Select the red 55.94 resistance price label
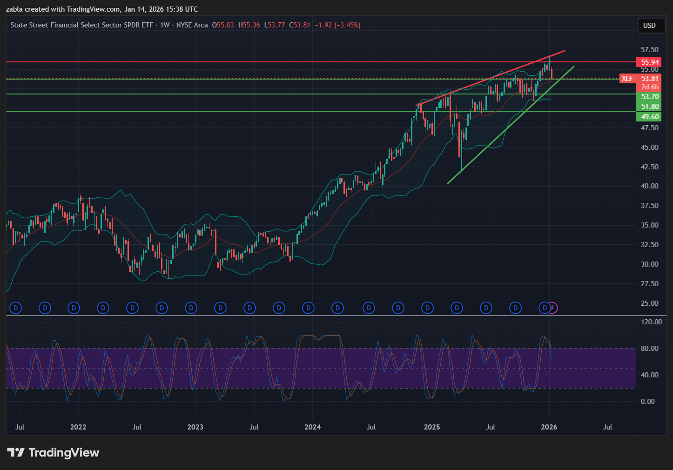The image size is (673, 470). pyautogui.click(x=649, y=62)
